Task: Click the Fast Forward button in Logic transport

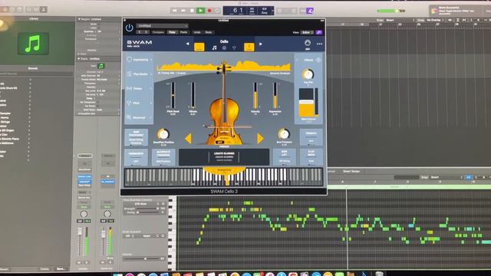Action: pyautogui.click(x=183, y=10)
